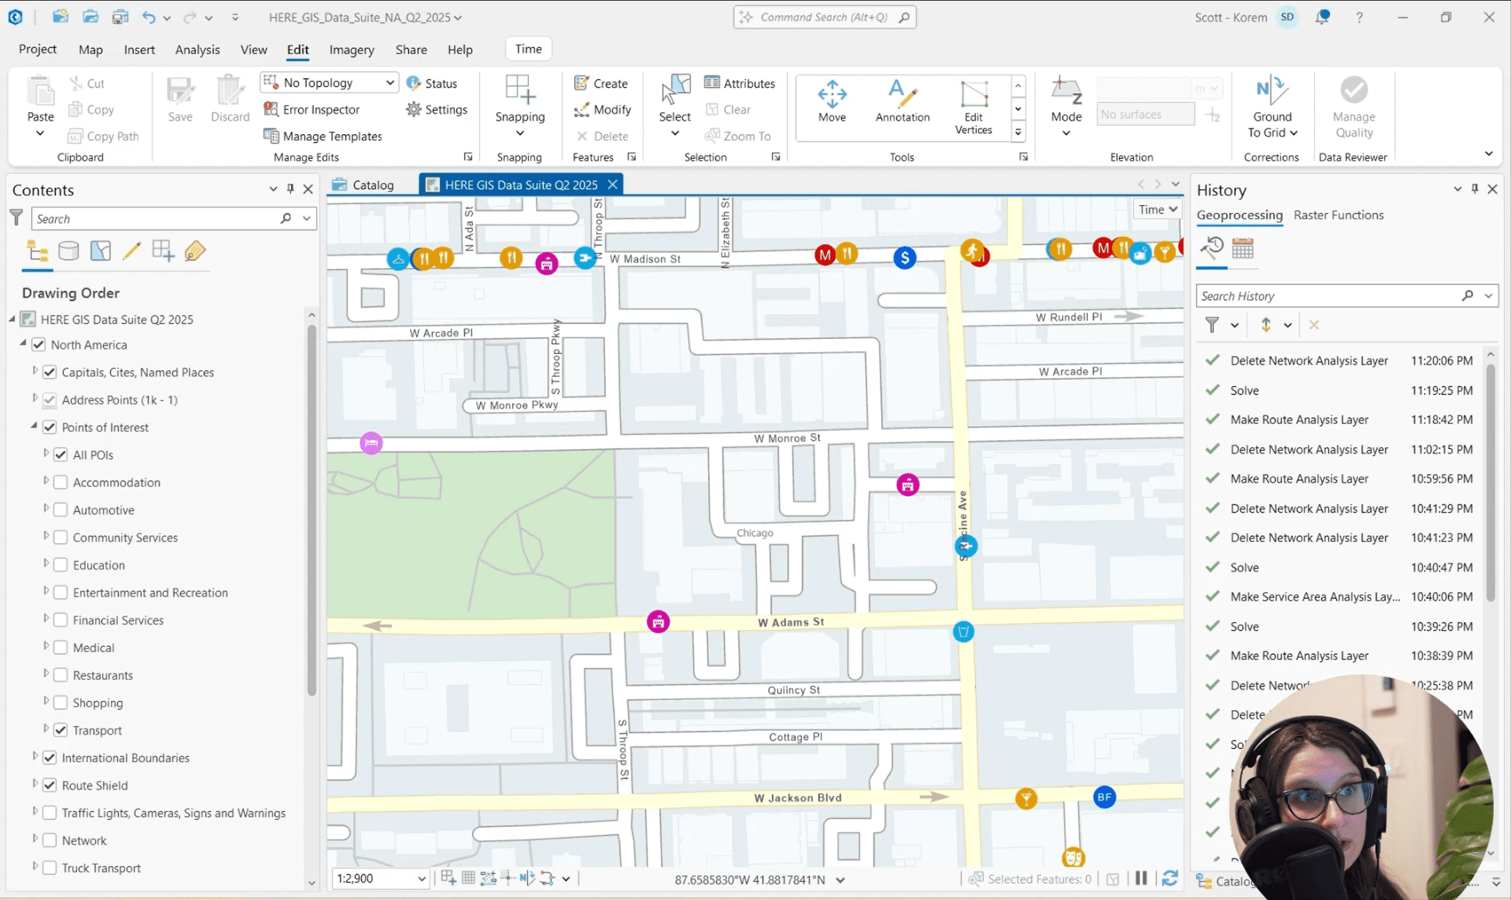This screenshot has height=900, width=1511.
Task: Enable the Restaurants layer checkbox
Action: point(61,675)
